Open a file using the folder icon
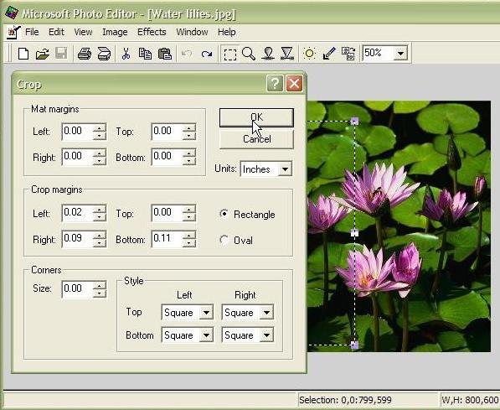Screen dimensions: 500x410 (x=43, y=54)
